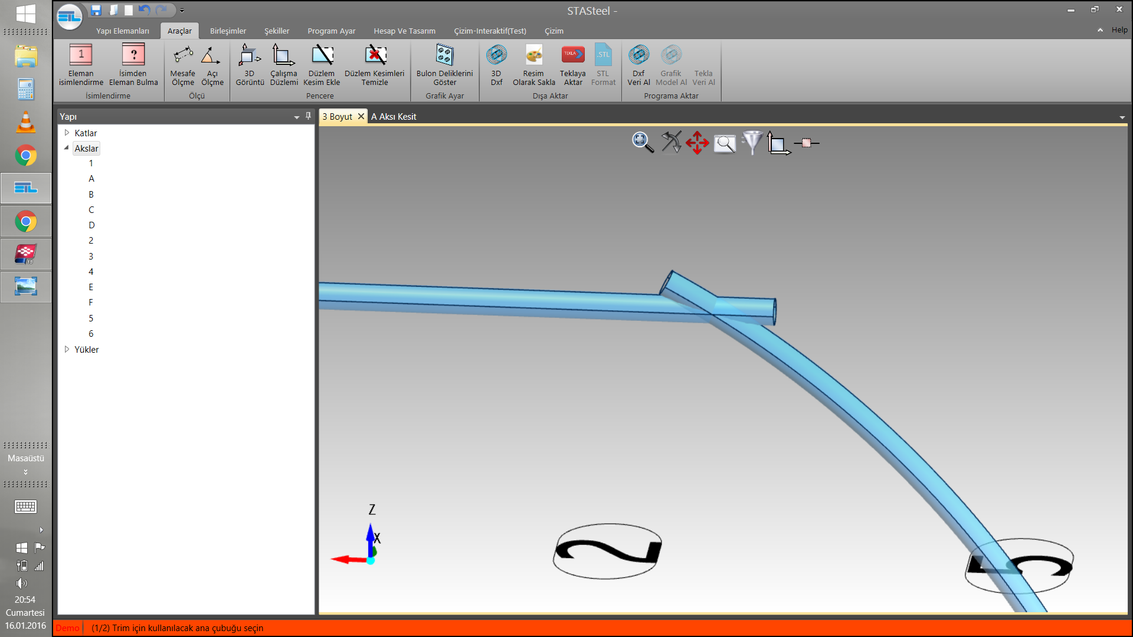The image size is (1133, 637).
Task: Select axis E in tree
Action: tap(91, 287)
